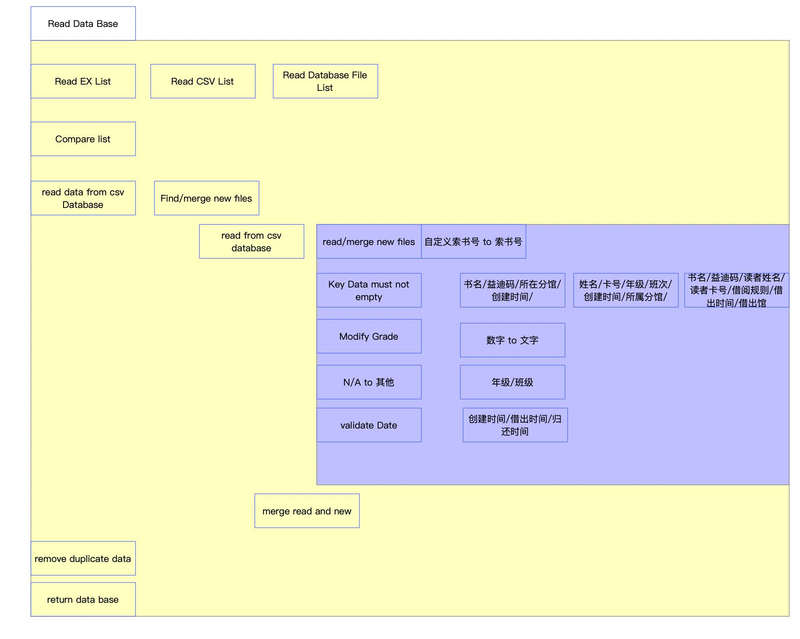Select the 创建时间/借出时间/归还时间 box
The height and width of the screenshot is (639, 800).
point(515,425)
